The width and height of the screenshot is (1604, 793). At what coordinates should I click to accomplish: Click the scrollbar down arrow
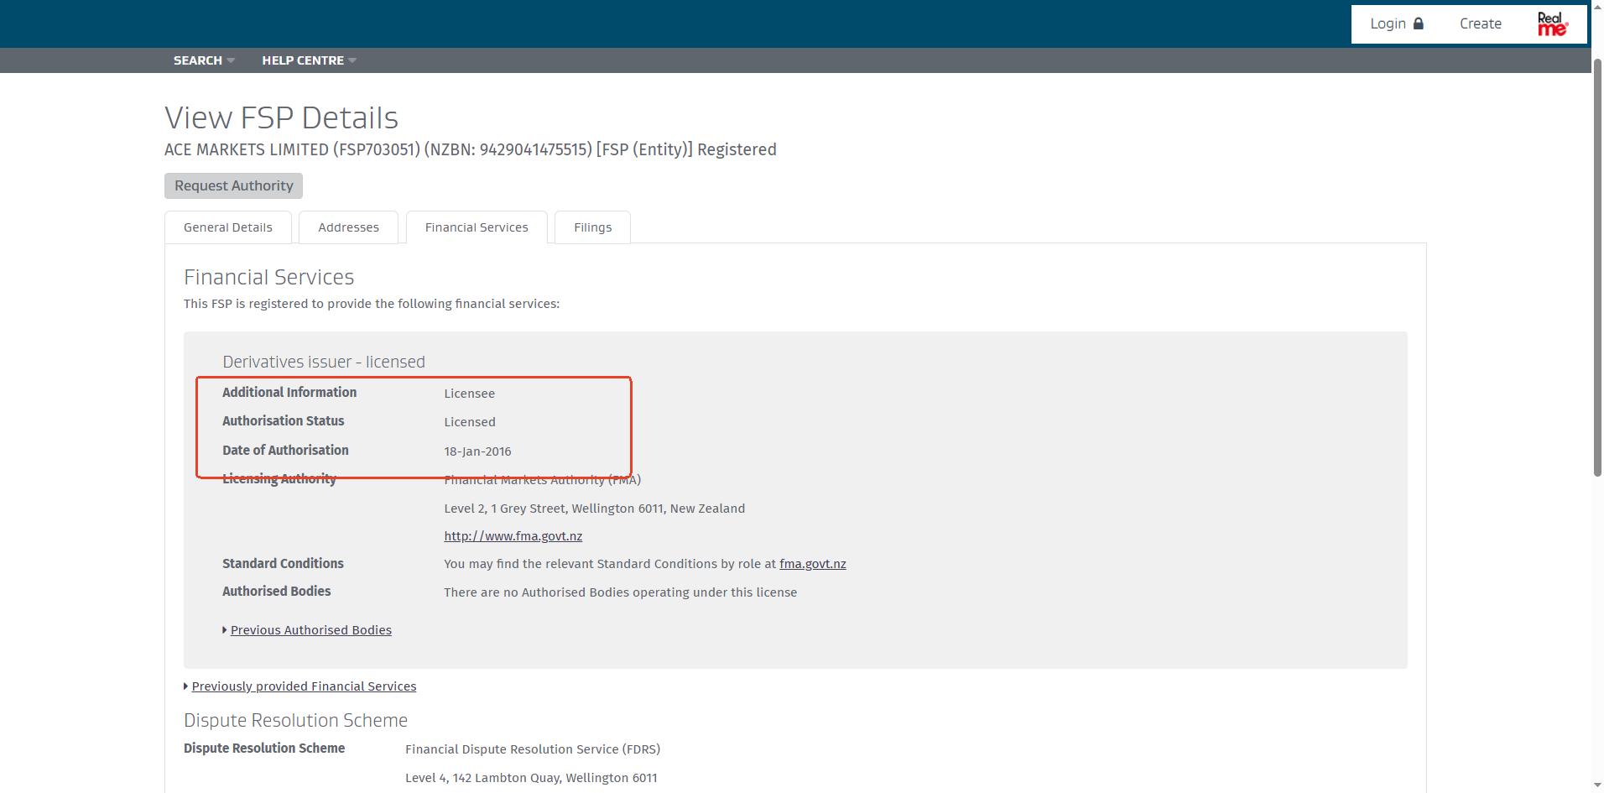[1597, 785]
